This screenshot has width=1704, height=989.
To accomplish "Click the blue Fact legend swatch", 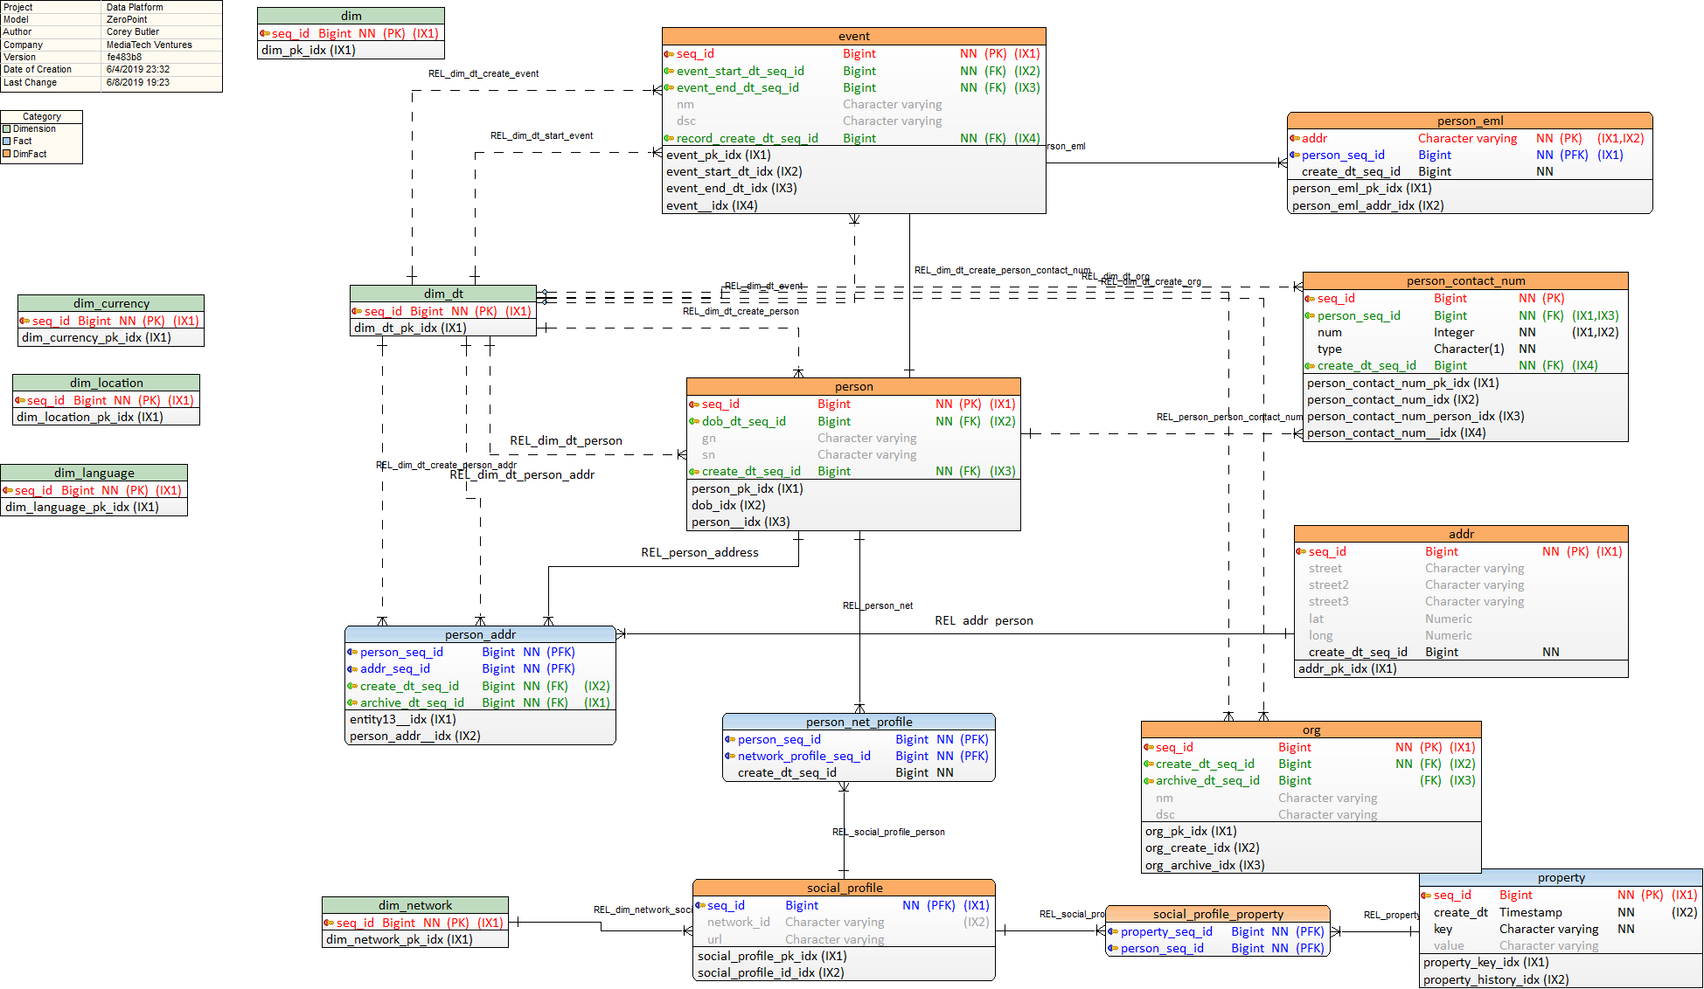I will point(7,141).
